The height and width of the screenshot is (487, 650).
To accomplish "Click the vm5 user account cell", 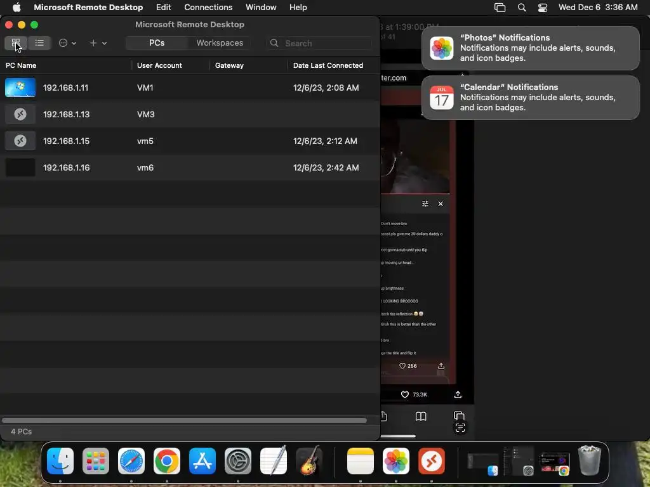I will point(145,141).
